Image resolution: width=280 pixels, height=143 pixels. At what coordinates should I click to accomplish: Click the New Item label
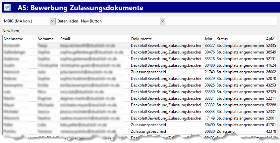(x=11, y=31)
